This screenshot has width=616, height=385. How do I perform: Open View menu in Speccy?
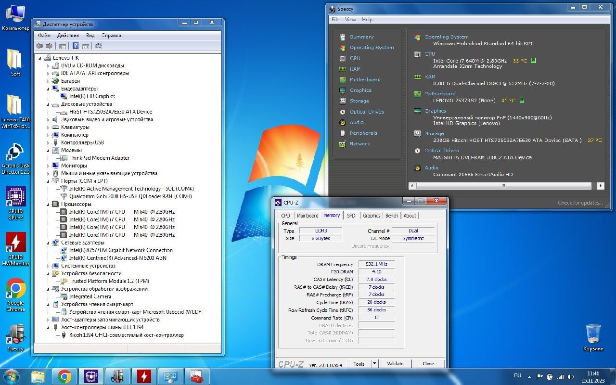350,20
